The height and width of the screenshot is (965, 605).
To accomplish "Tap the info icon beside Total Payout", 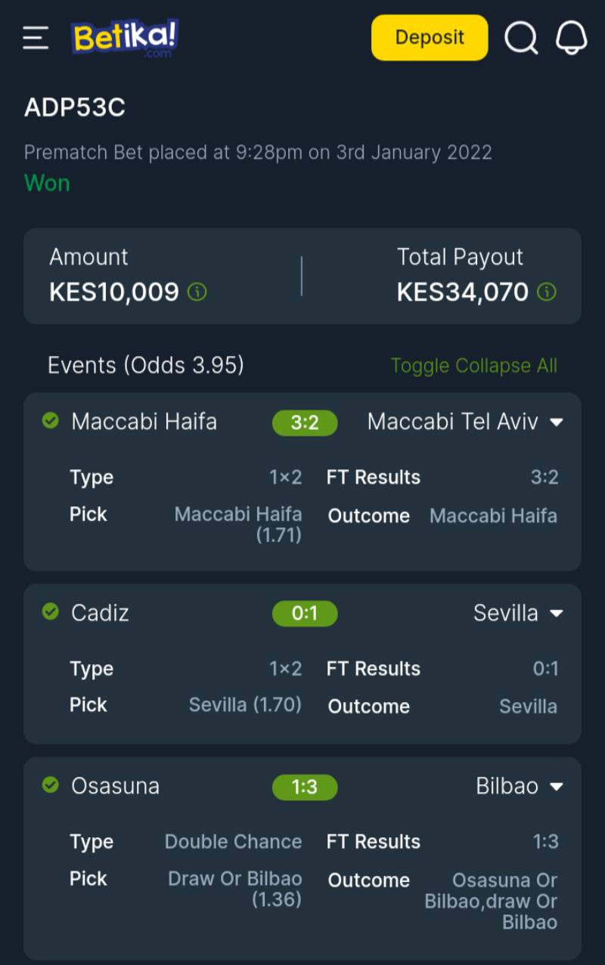I will click(x=547, y=292).
